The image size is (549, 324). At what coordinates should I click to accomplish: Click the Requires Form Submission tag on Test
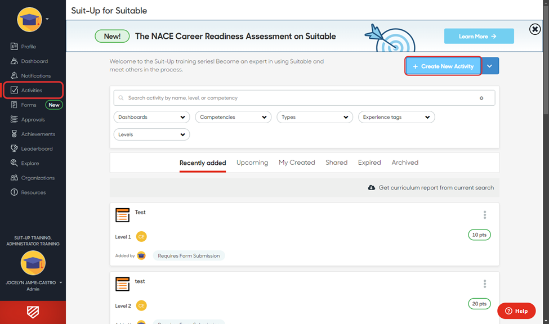coord(189,256)
